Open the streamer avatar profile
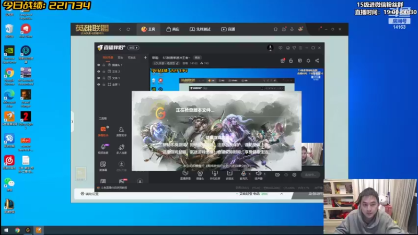 [270, 48]
